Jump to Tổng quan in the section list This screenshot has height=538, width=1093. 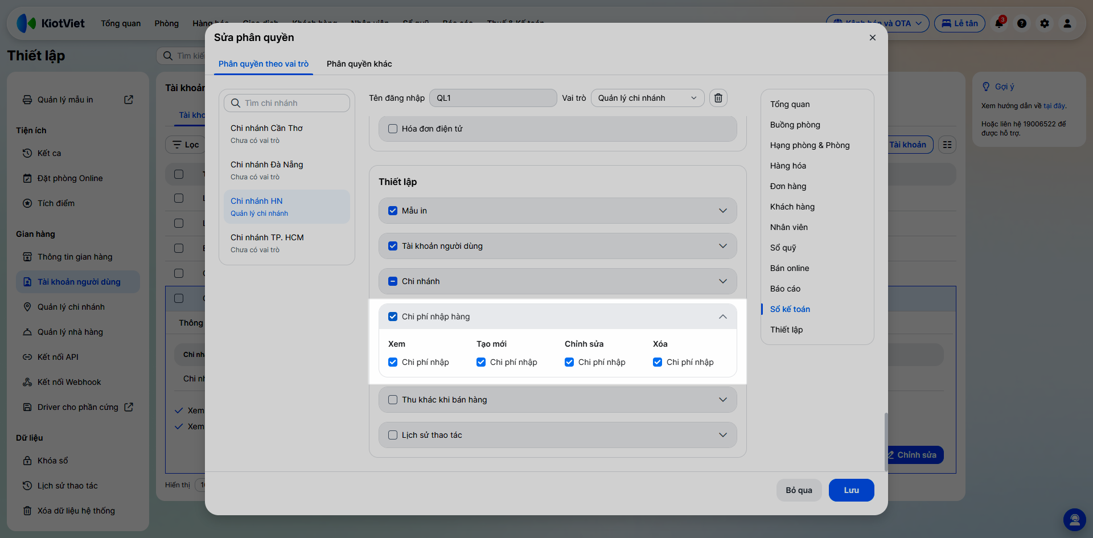tap(790, 104)
